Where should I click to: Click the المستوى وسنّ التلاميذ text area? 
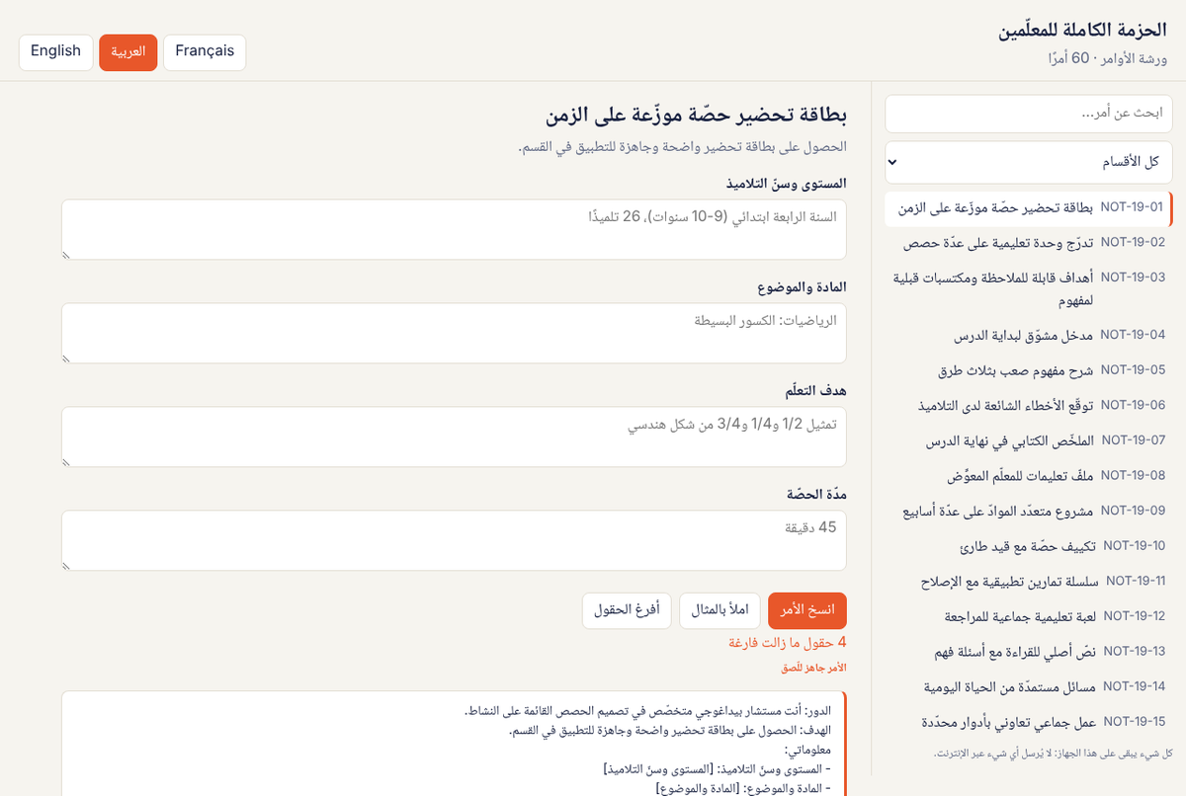pyautogui.click(x=454, y=230)
